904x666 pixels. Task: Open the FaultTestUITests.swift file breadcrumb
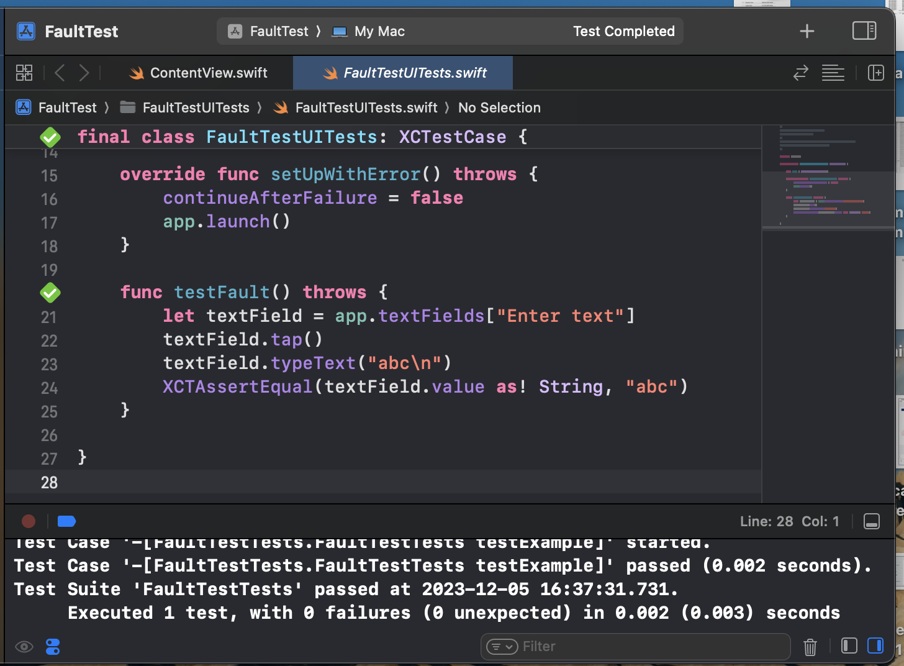tap(356, 107)
